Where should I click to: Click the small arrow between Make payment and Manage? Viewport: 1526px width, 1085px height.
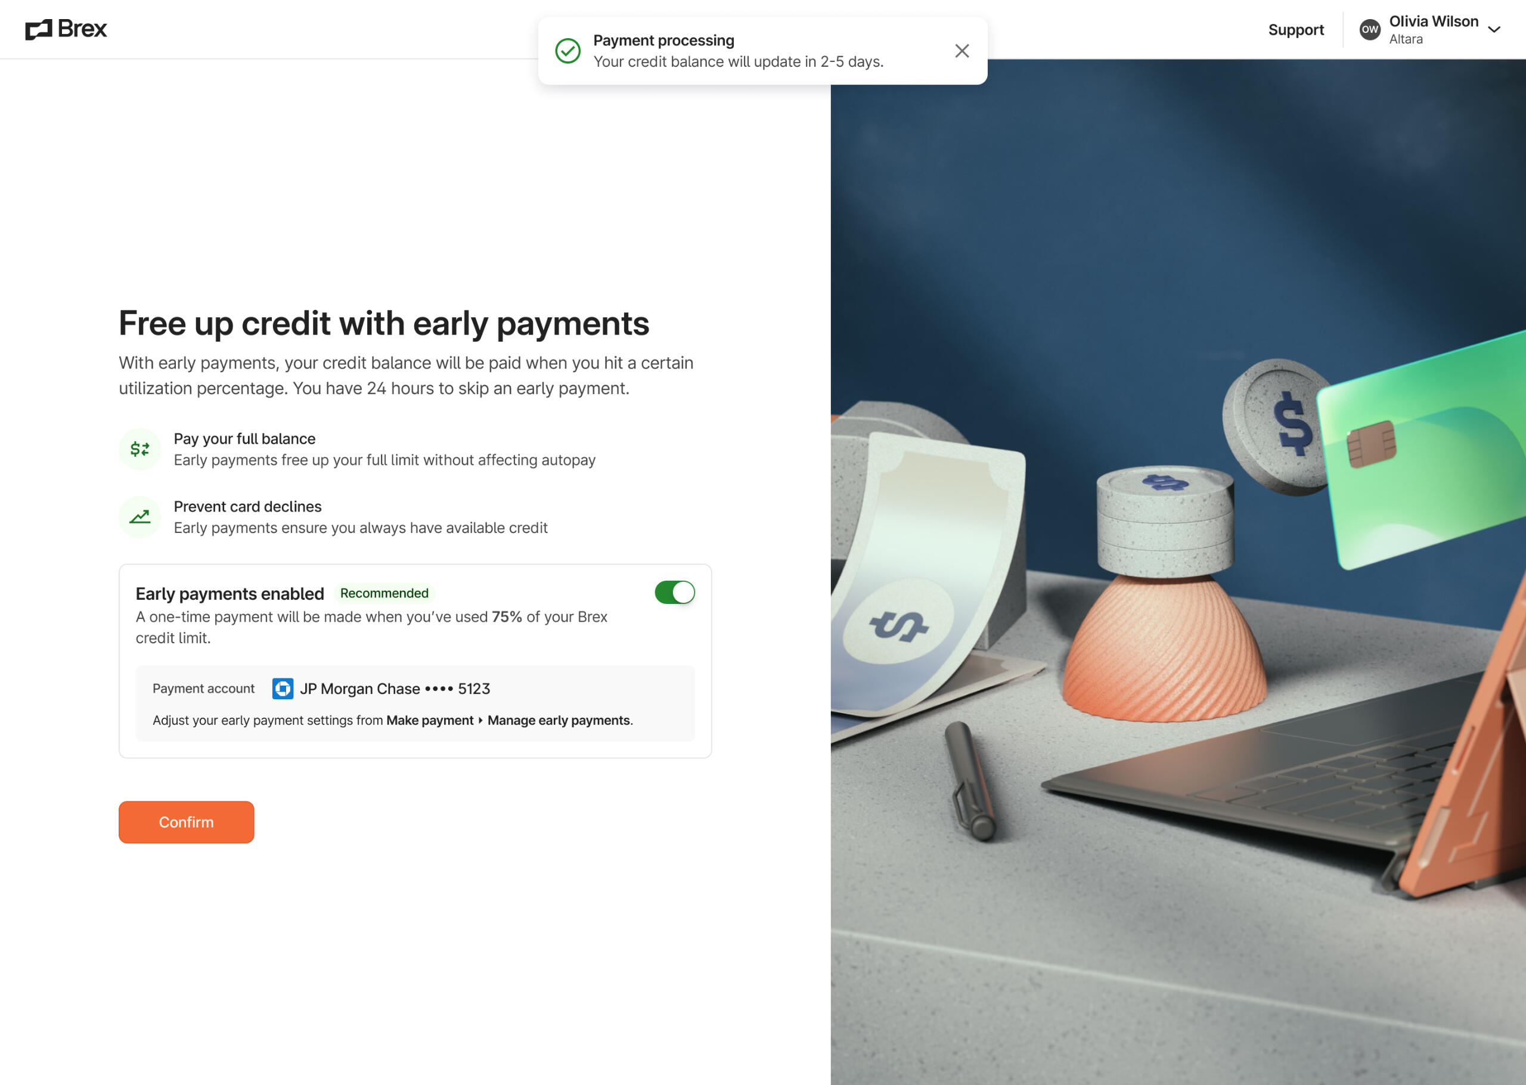480,720
